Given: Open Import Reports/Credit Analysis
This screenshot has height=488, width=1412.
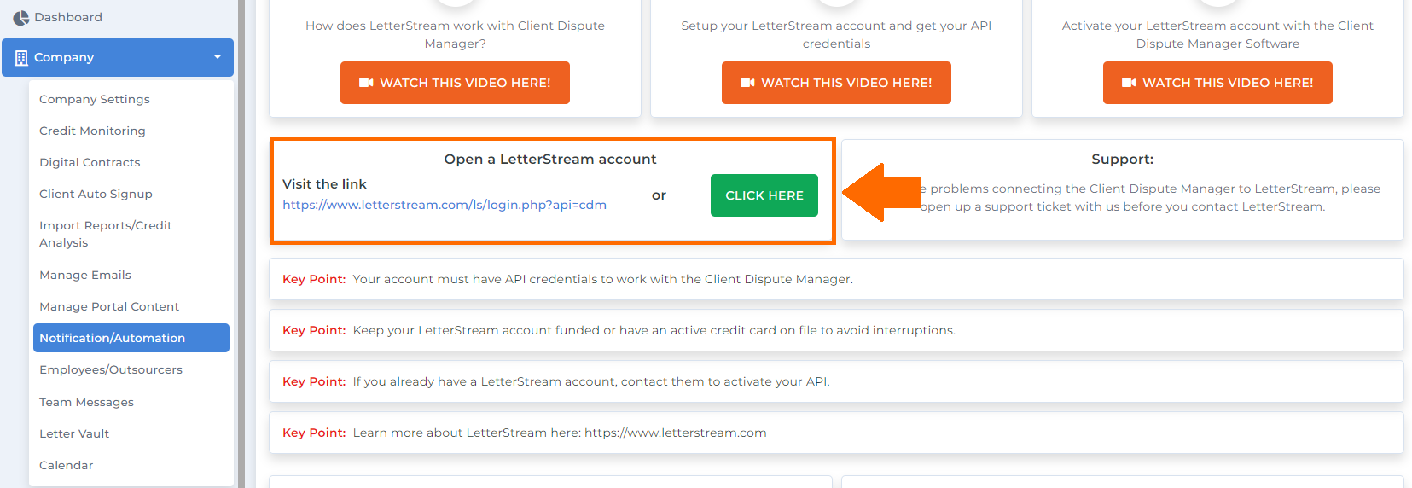Looking at the screenshot, I should click(x=106, y=234).
